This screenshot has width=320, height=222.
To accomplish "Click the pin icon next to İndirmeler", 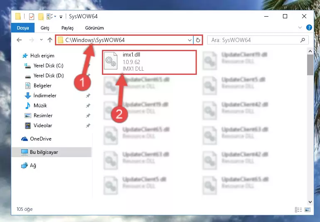I will point(88,96).
